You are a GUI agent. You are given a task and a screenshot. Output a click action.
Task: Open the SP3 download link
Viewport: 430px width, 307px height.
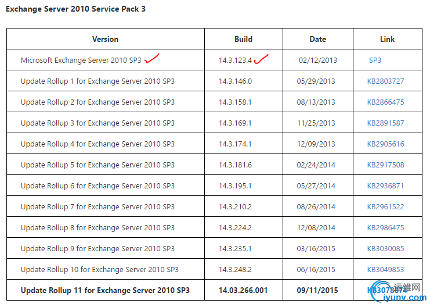click(x=375, y=60)
